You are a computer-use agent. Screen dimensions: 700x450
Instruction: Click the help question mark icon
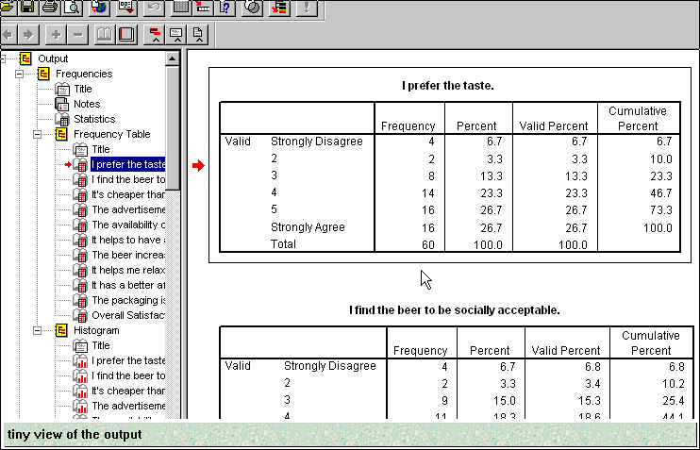click(224, 8)
